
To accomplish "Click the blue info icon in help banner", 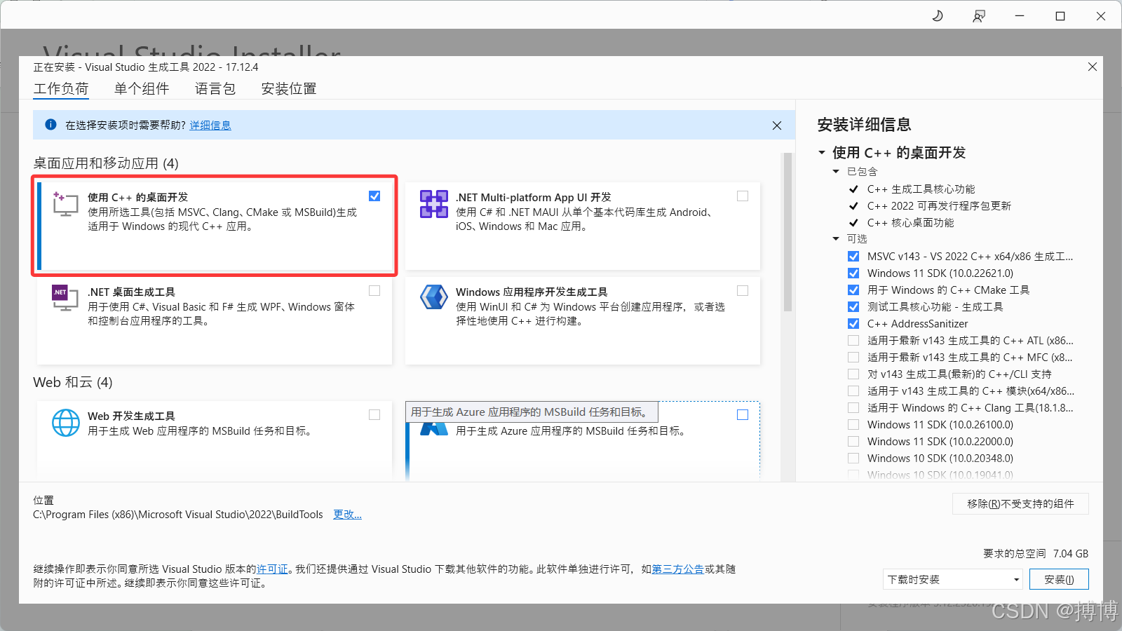I will click(x=50, y=125).
